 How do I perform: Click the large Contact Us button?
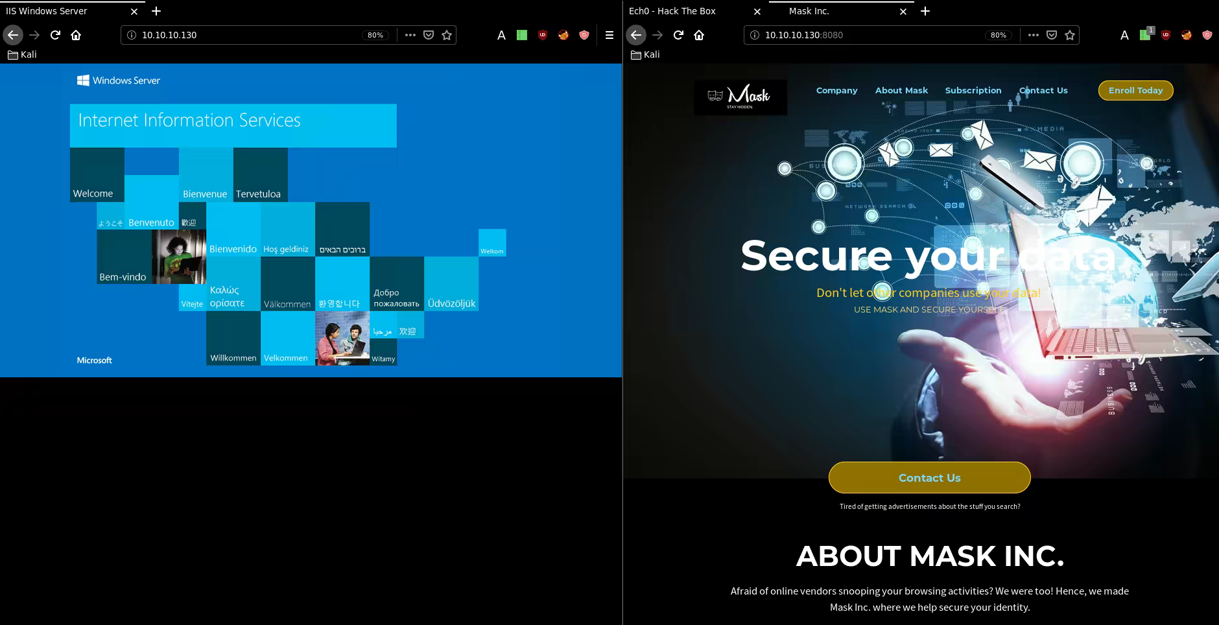point(929,478)
